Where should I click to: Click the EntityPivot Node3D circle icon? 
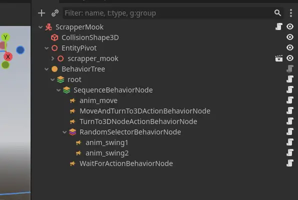click(55, 48)
